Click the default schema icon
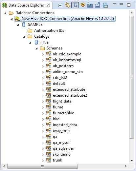This screenshot has width=136, height=171. pos(49,84)
